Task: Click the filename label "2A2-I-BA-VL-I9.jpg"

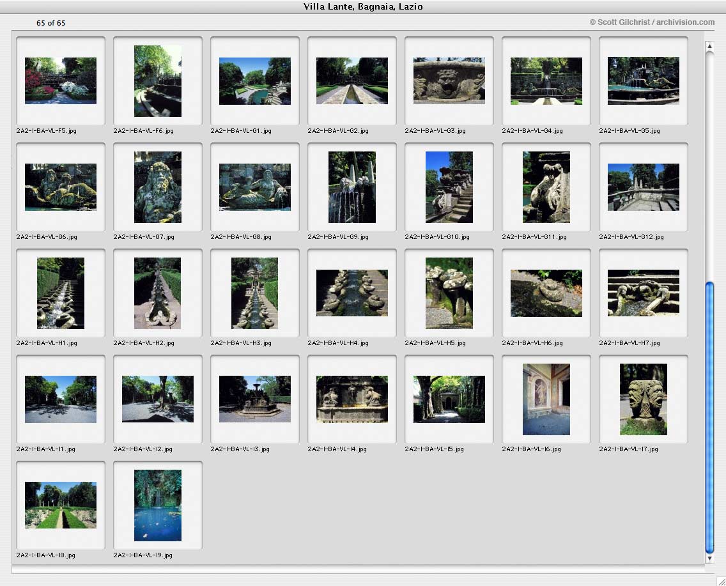Action: pos(143,555)
